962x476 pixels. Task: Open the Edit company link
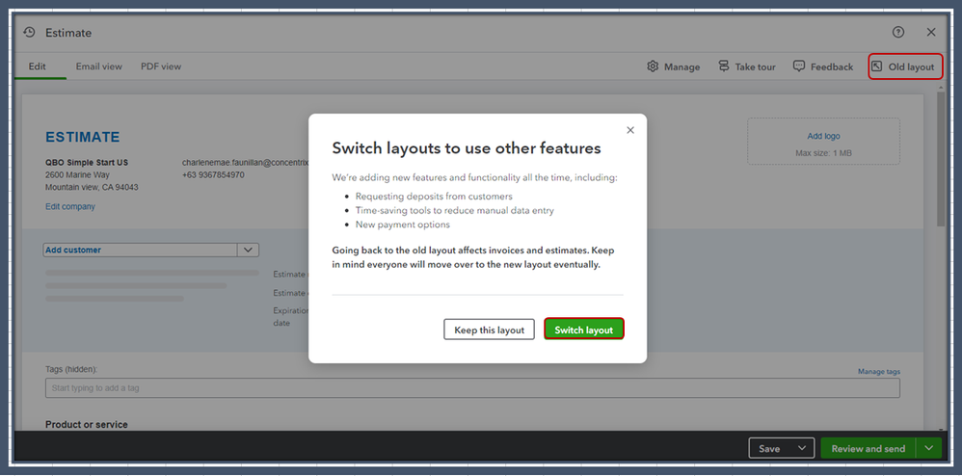70,207
